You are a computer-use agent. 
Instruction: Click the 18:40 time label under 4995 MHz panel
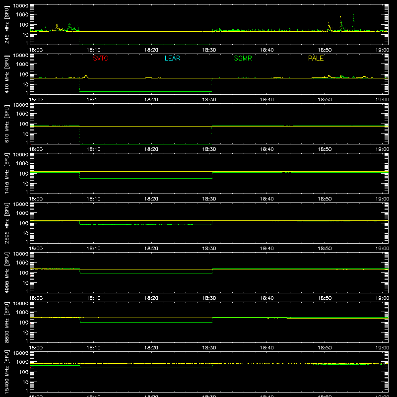(x=267, y=298)
